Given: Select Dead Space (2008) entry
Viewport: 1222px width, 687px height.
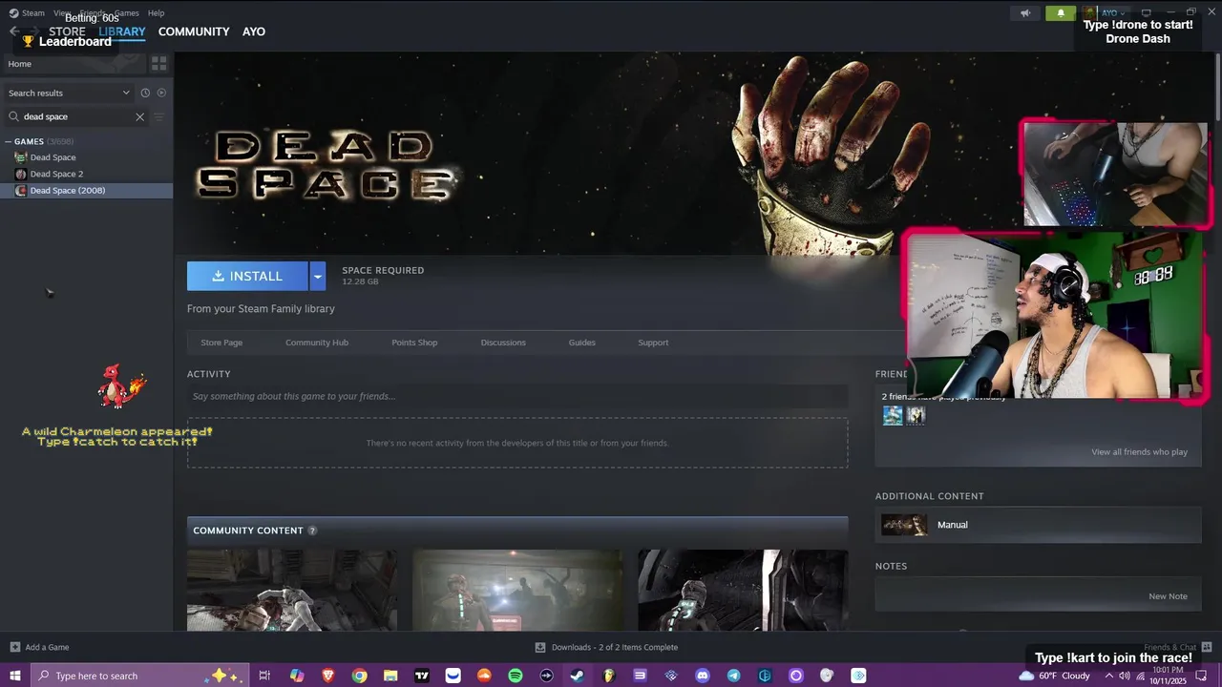Looking at the screenshot, I should 86,190.
